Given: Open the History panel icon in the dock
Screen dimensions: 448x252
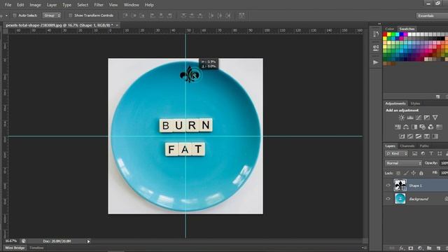Looking at the screenshot, I should [x=376, y=34].
